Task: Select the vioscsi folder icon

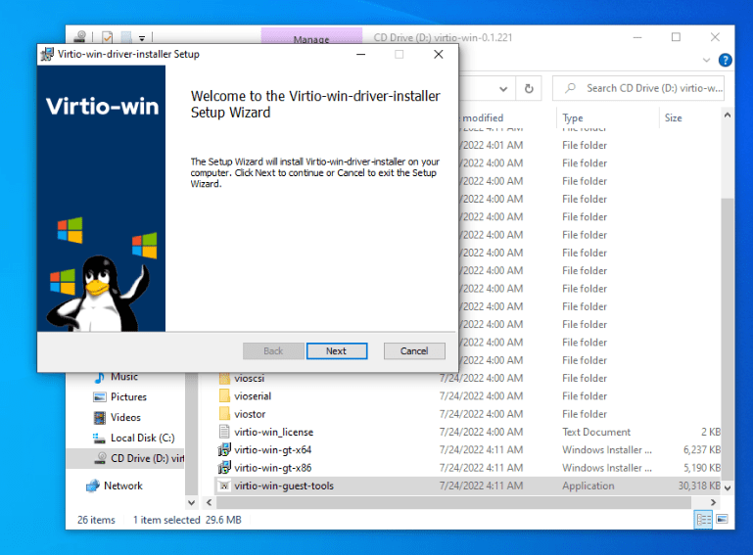Action: pyautogui.click(x=224, y=379)
